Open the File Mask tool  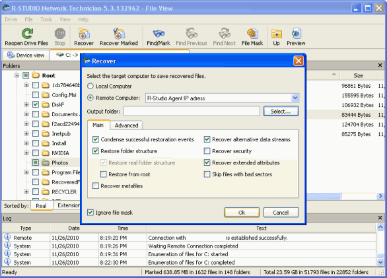click(252, 33)
